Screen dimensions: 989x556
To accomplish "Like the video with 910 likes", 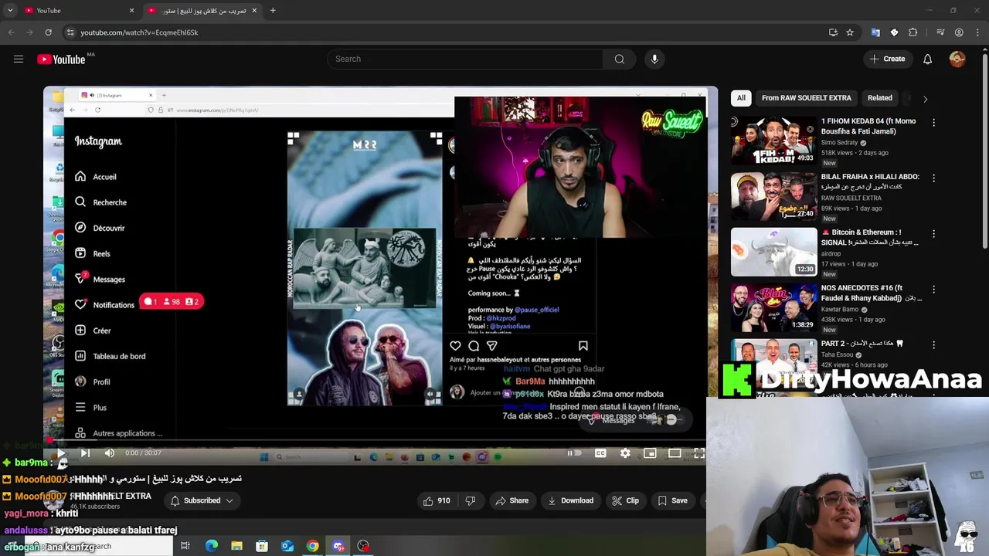I will (x=437, y=500).
